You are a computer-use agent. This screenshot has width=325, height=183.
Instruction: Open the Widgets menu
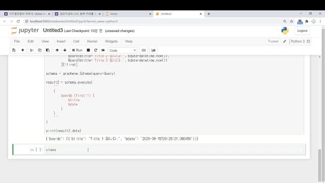[111, 41]
